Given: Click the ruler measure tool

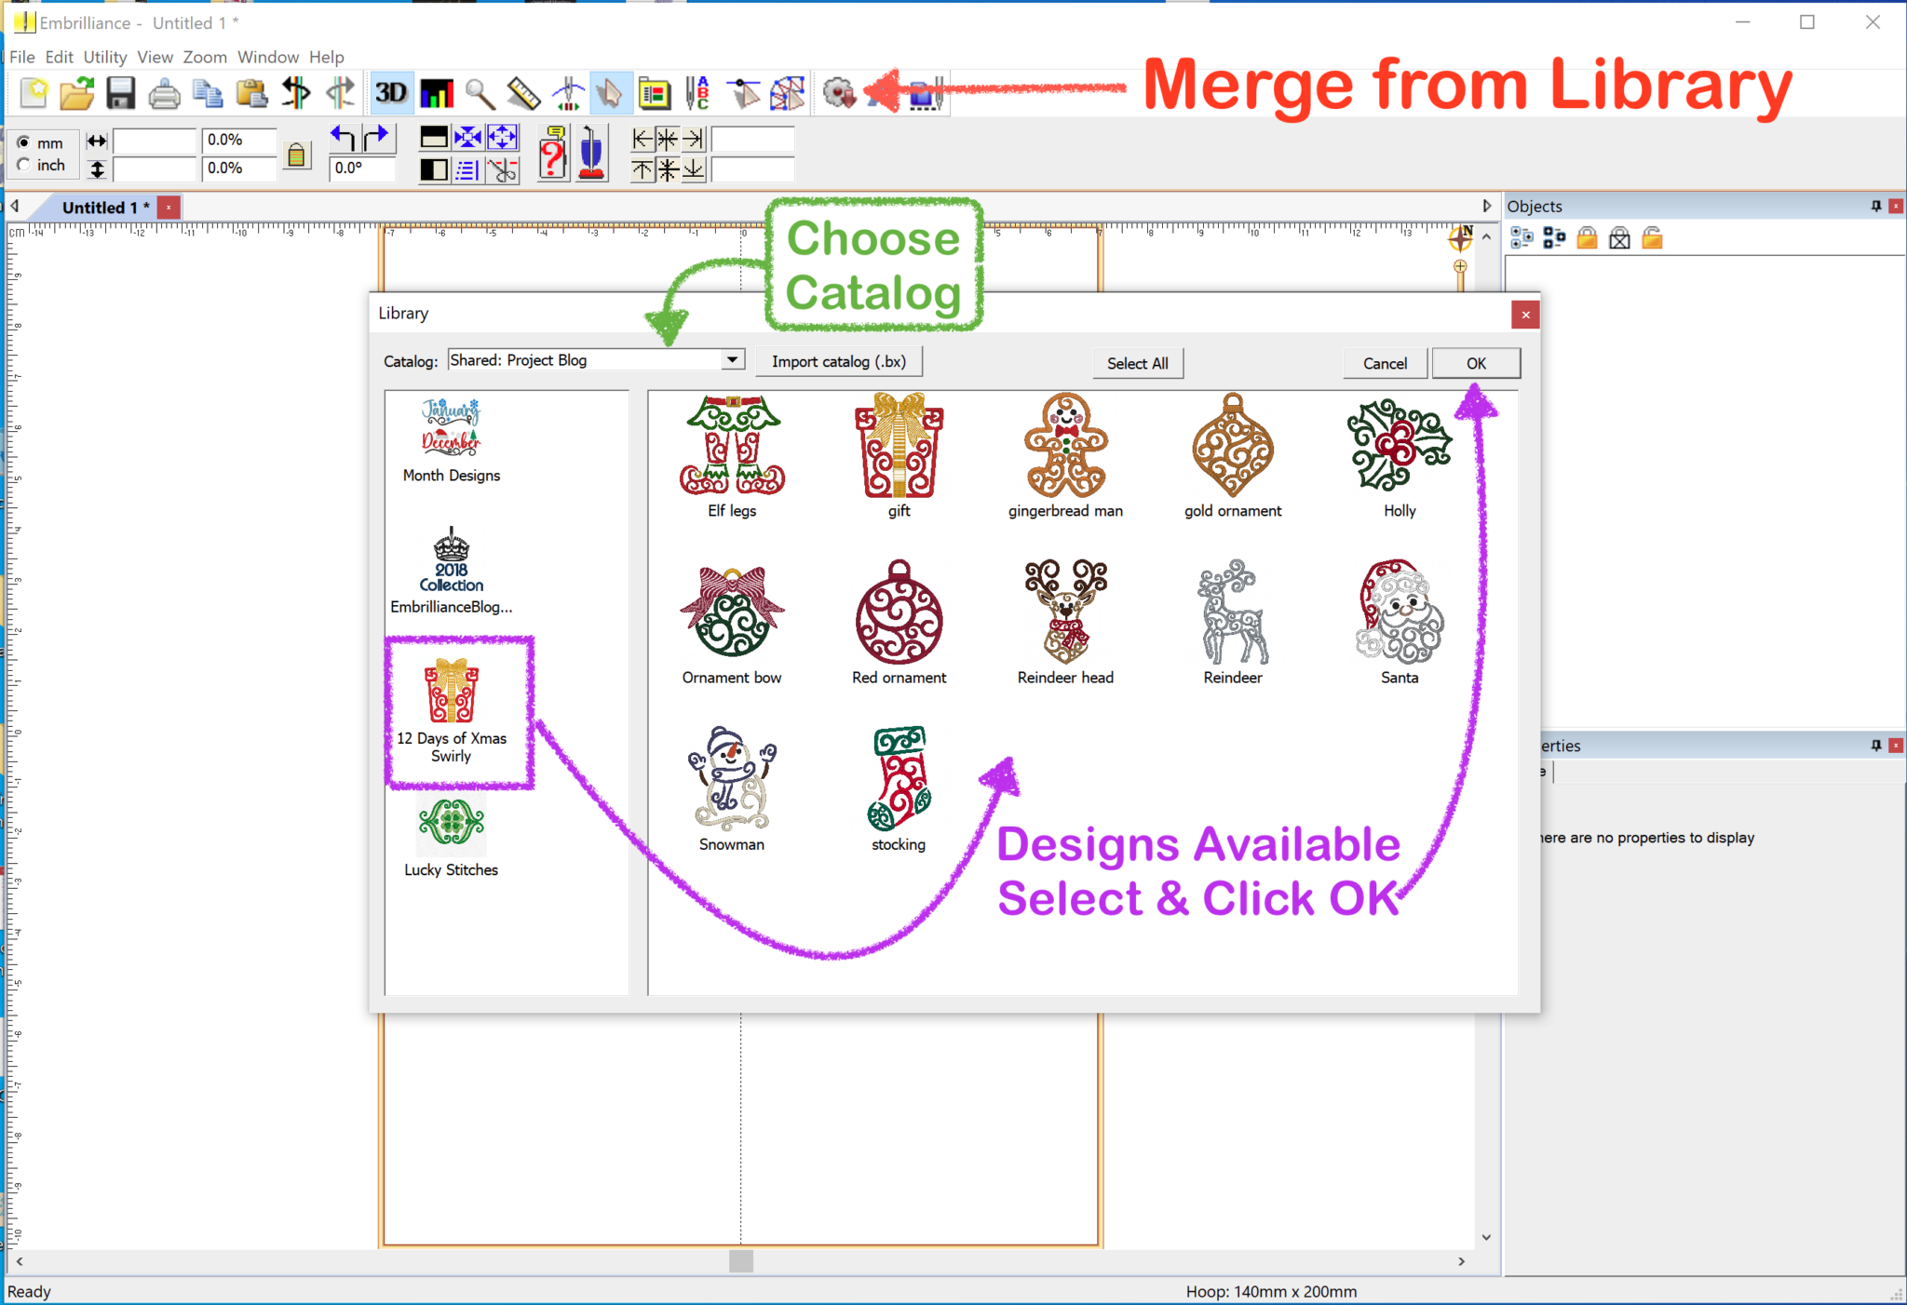Looking at the screenshot, I should [523, 93].
